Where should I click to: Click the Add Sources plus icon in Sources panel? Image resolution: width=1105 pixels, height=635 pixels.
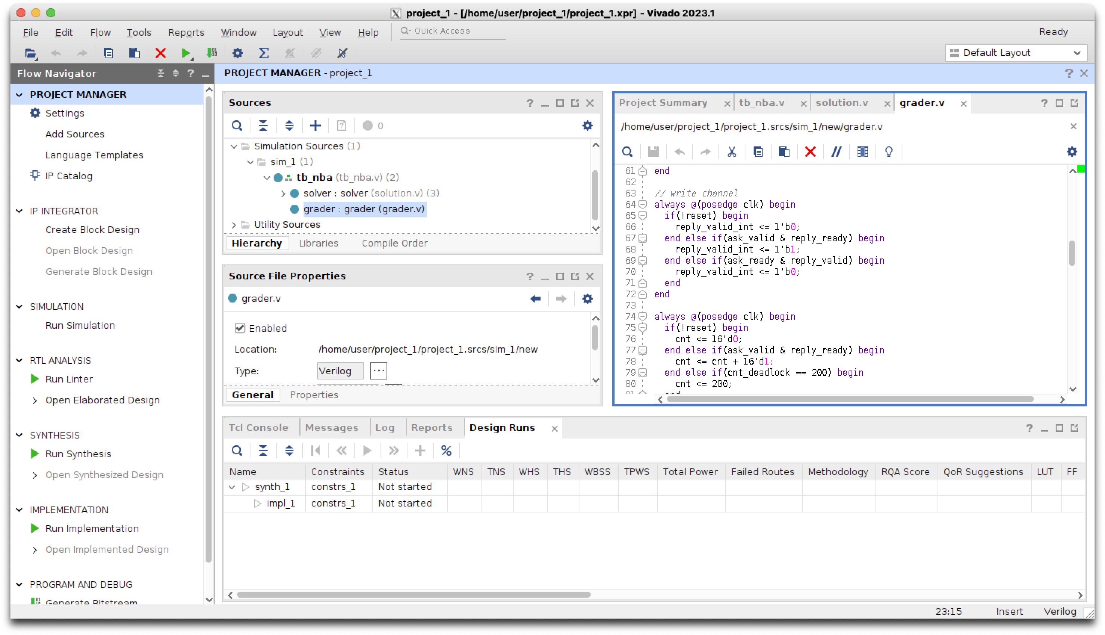(x=315, y=126)
